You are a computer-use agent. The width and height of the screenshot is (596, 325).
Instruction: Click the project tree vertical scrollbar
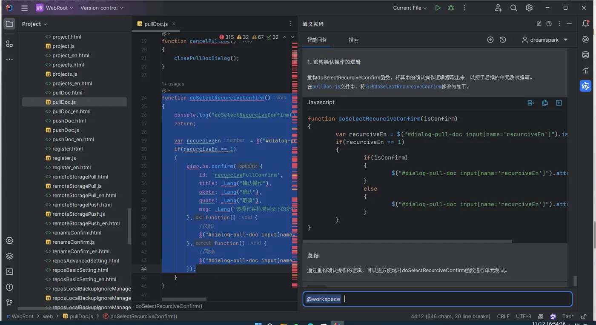(x=129, y=225)
